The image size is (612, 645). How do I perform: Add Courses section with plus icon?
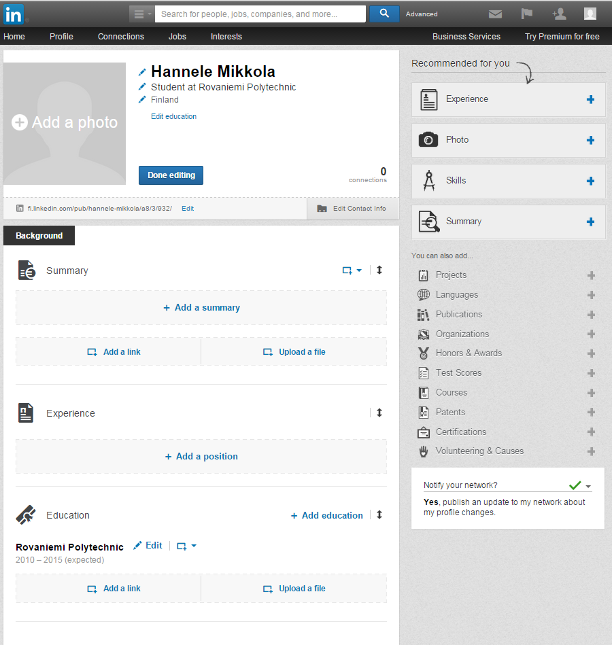592,393
